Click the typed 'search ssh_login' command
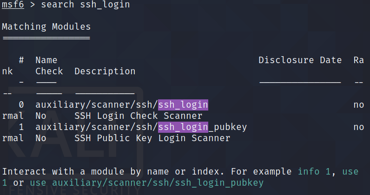 click(86, 5)
